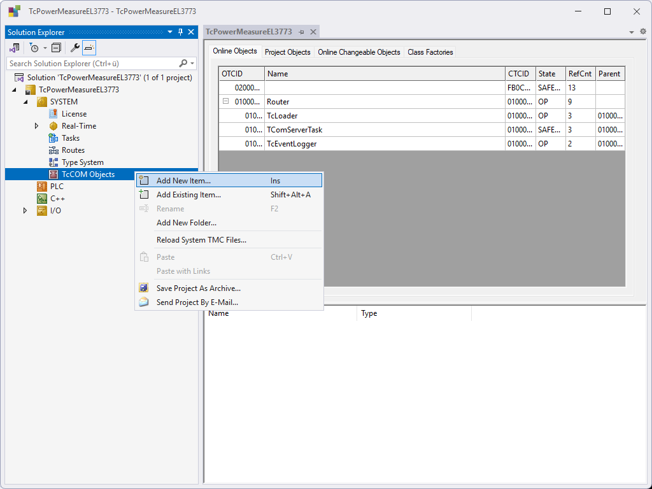Click the Tasks node icon

click(x=53, y=138)
